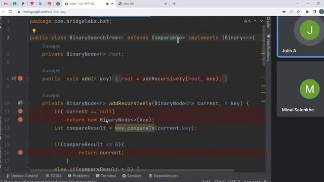Image resolution: width=324 pixels, height=182 pixels.
Task: Click the compareResult variable declaration
Action: [86, 128]
